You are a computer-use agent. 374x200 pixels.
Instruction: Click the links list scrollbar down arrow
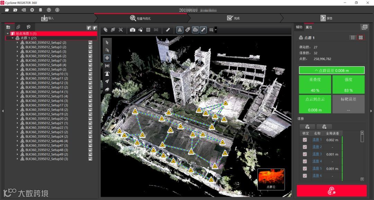pyautogui.click(x=362, y=179)
